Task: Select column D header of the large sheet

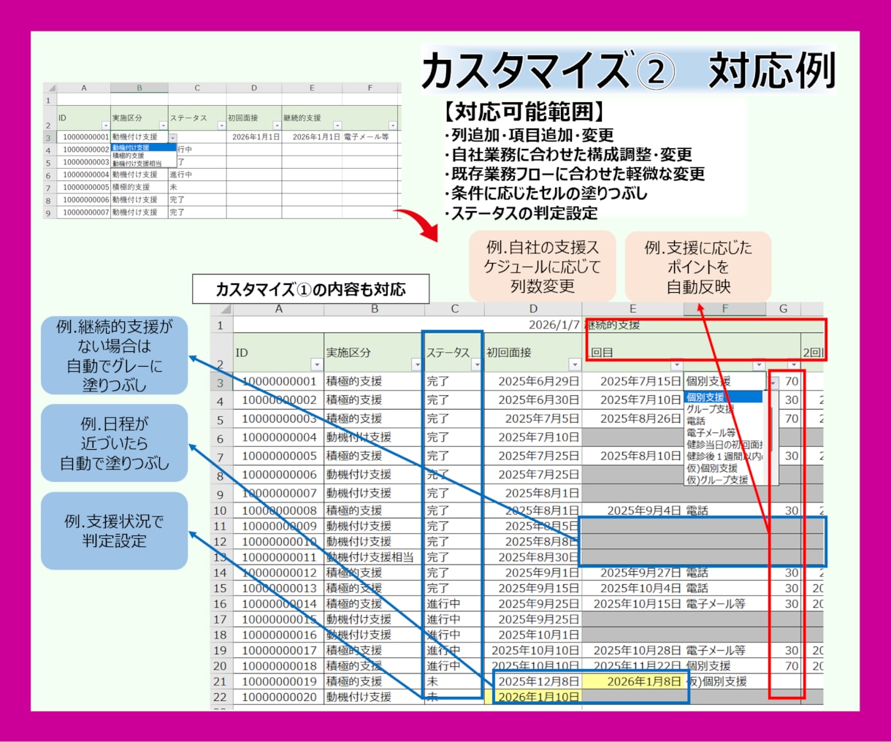Action: pyautogui.click(x=533, y=309)
